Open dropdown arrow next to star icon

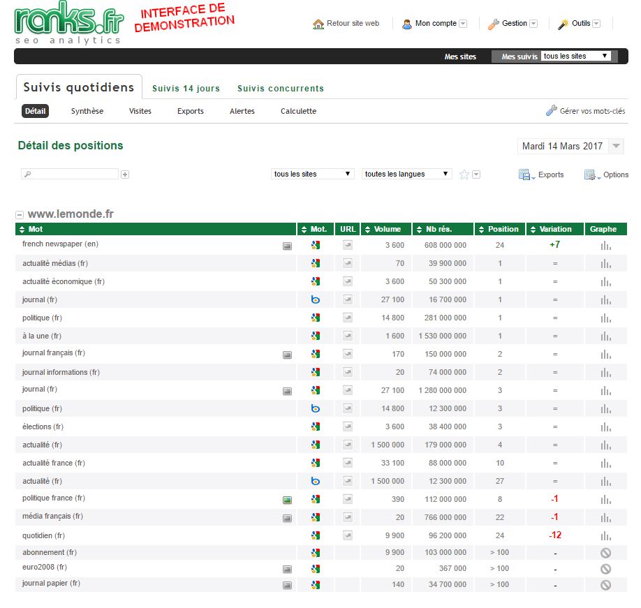click(x=476, y=175)
